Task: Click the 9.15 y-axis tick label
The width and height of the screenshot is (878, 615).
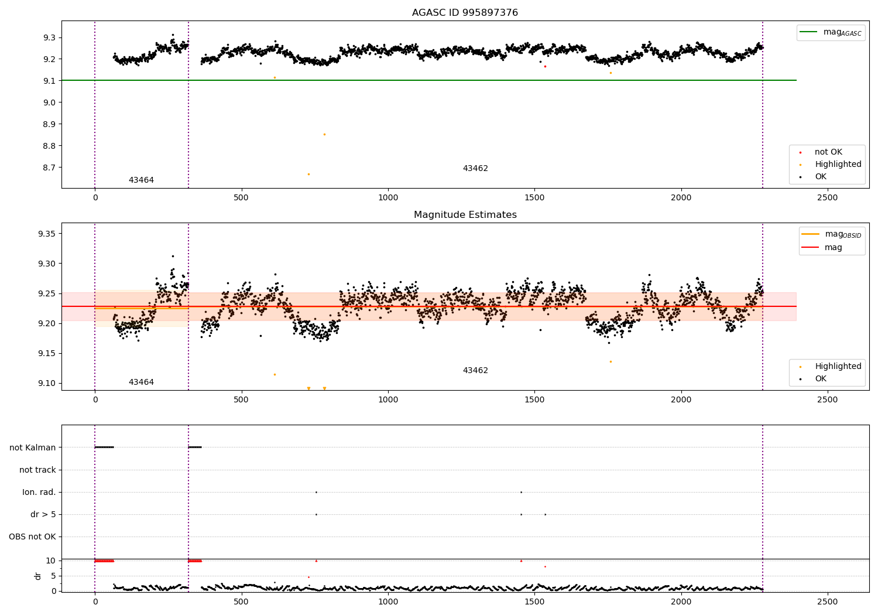Action: [46, 353]
